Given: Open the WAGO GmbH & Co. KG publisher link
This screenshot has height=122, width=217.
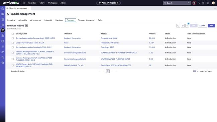Looking at the screenshot, I should [74, 66].
